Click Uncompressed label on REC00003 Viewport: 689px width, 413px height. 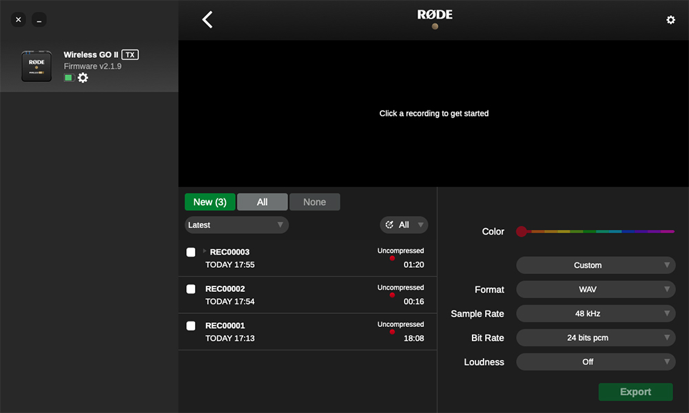401,251
